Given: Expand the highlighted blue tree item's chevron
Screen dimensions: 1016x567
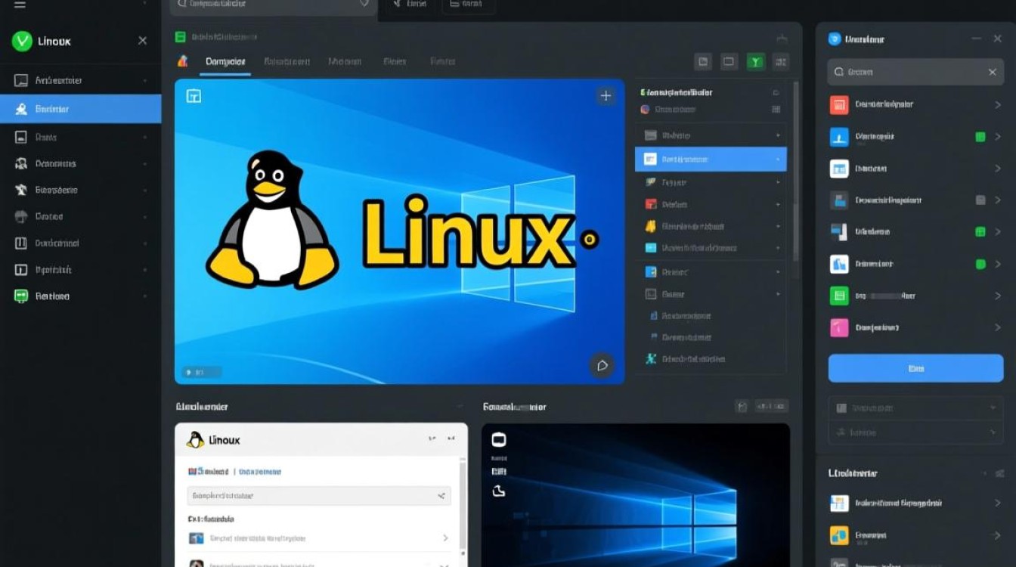Looking at the screenshot, I should pyautogui.click(x=779, y=160).
